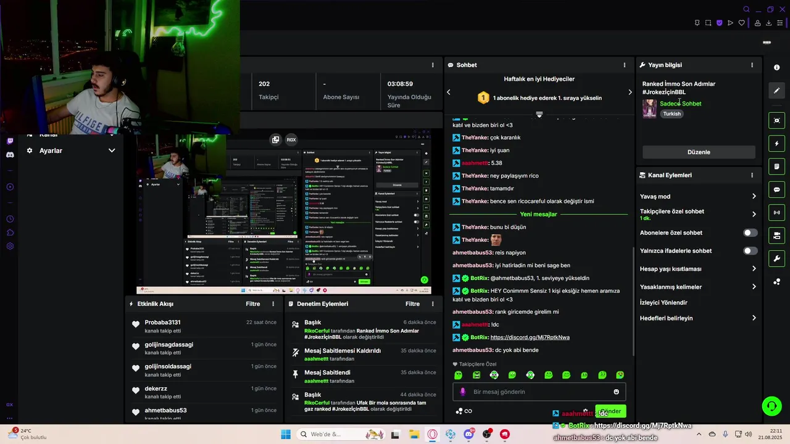790x444 pixels.
Task: Click the browser search magnifier icon
Action: click(746, 9)
